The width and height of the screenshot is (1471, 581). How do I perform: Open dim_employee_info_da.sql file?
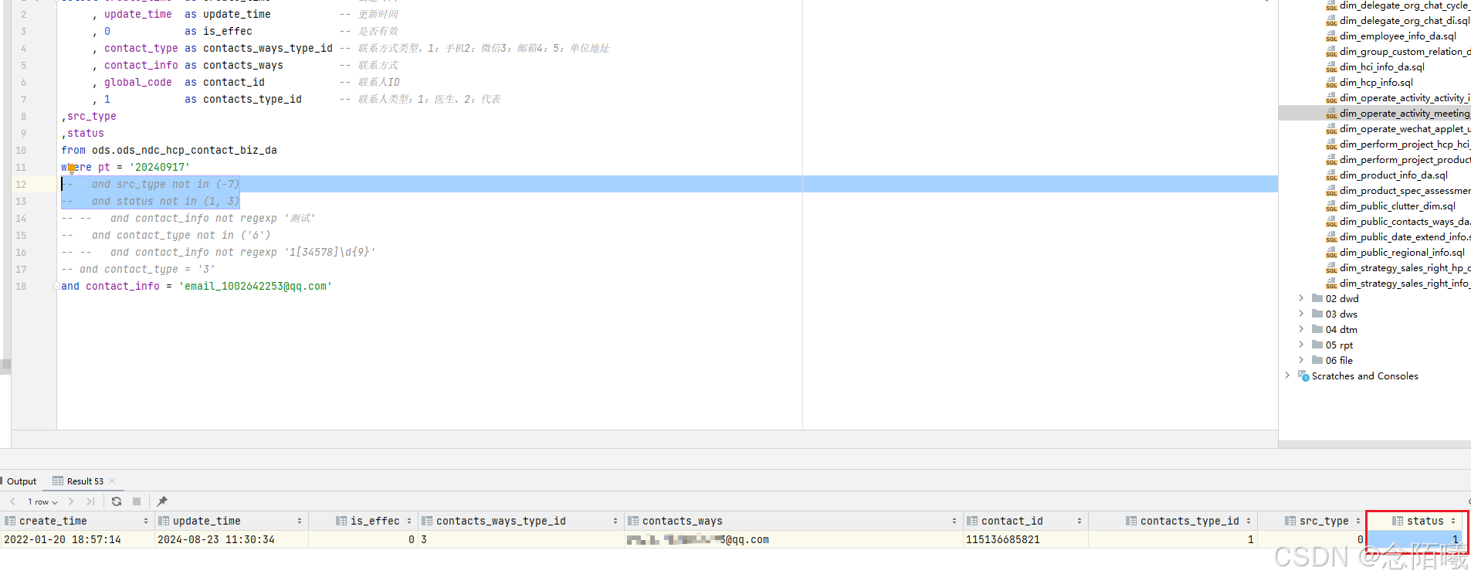[1398, 36]
